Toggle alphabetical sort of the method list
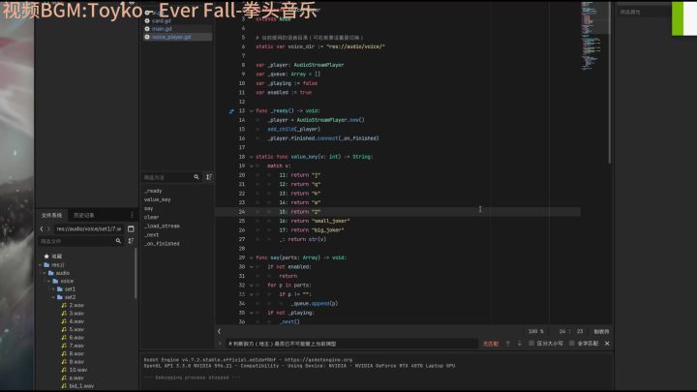The image size is (697, 392). 209,177
